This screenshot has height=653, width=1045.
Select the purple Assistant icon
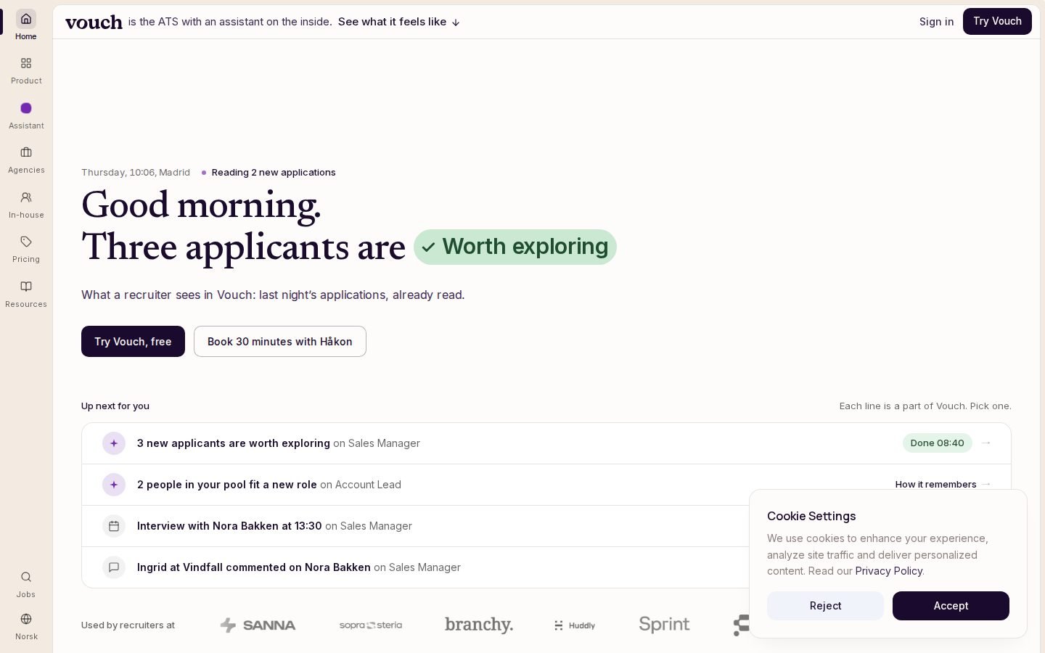coord(26,108)
